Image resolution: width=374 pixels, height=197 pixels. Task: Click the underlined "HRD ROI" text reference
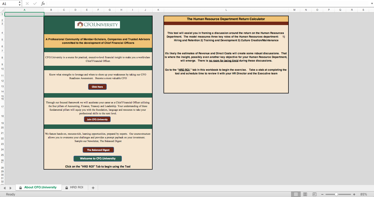tap(185, 70)
